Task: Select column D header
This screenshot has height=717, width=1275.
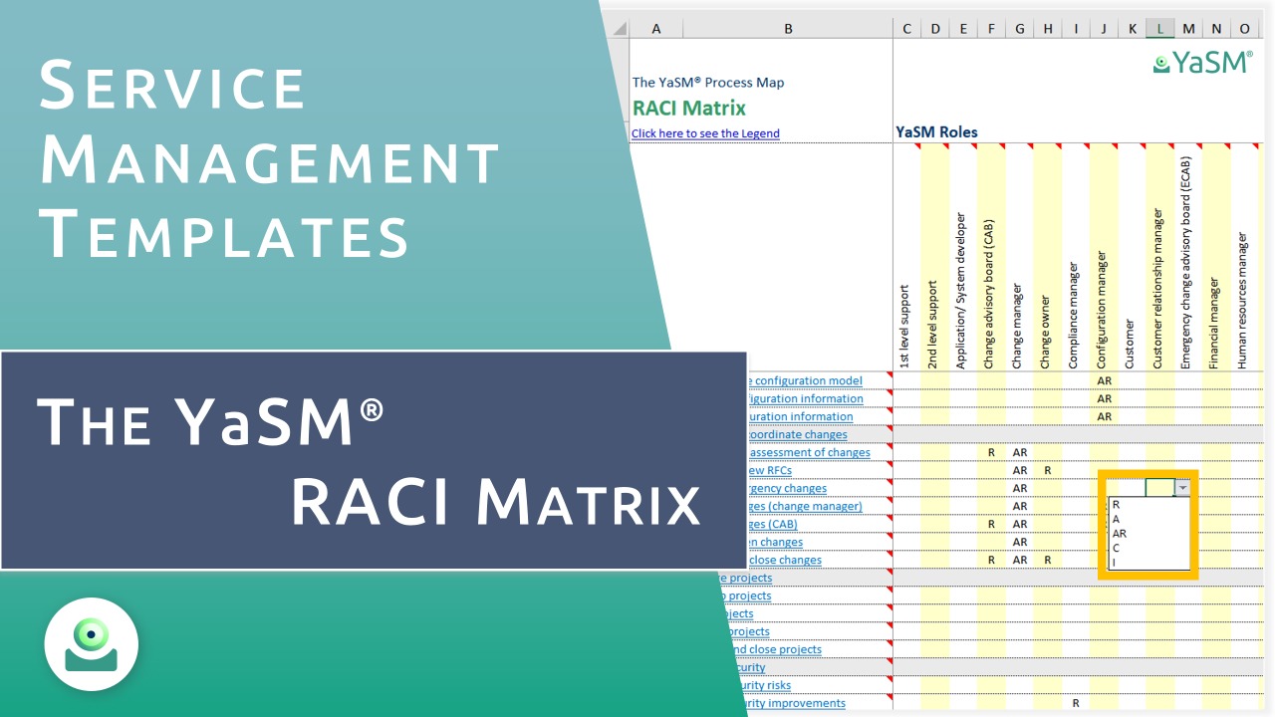Action: pos(935,29)
